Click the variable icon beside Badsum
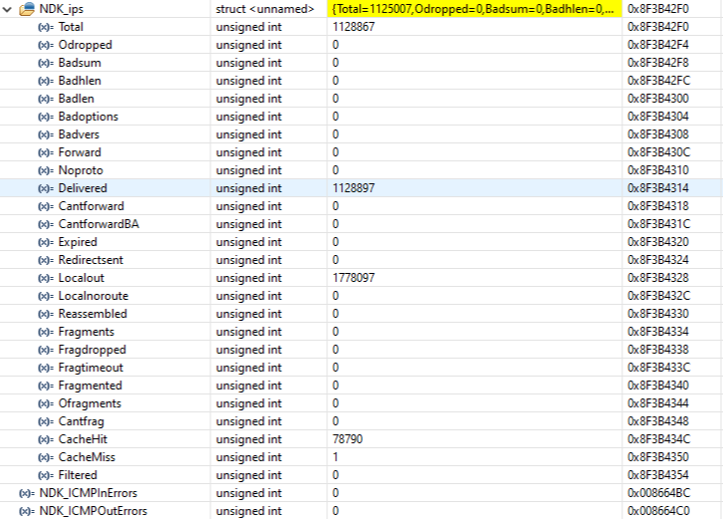Viewport: 723px width, 519px height. click(46, 63)
